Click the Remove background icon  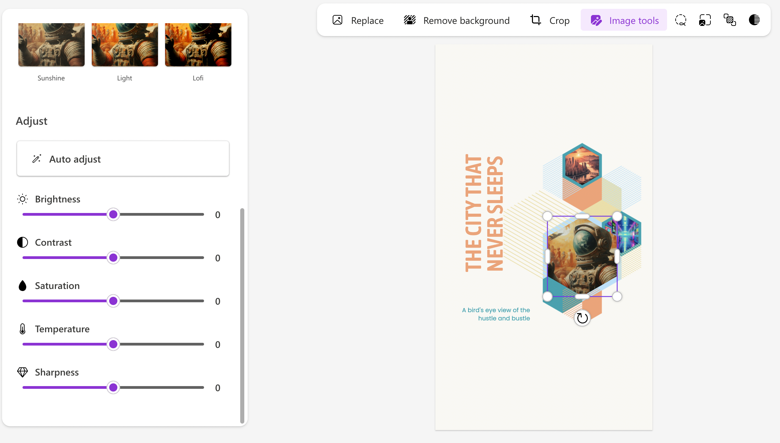point(409,20)
